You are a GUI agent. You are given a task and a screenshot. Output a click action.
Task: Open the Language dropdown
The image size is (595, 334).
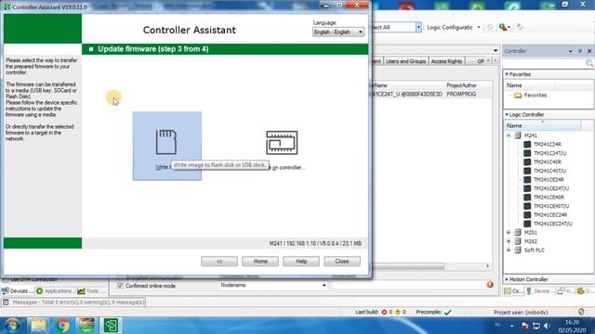338,32
